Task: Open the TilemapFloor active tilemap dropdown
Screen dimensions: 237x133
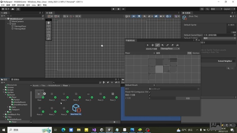Action: 170,49
